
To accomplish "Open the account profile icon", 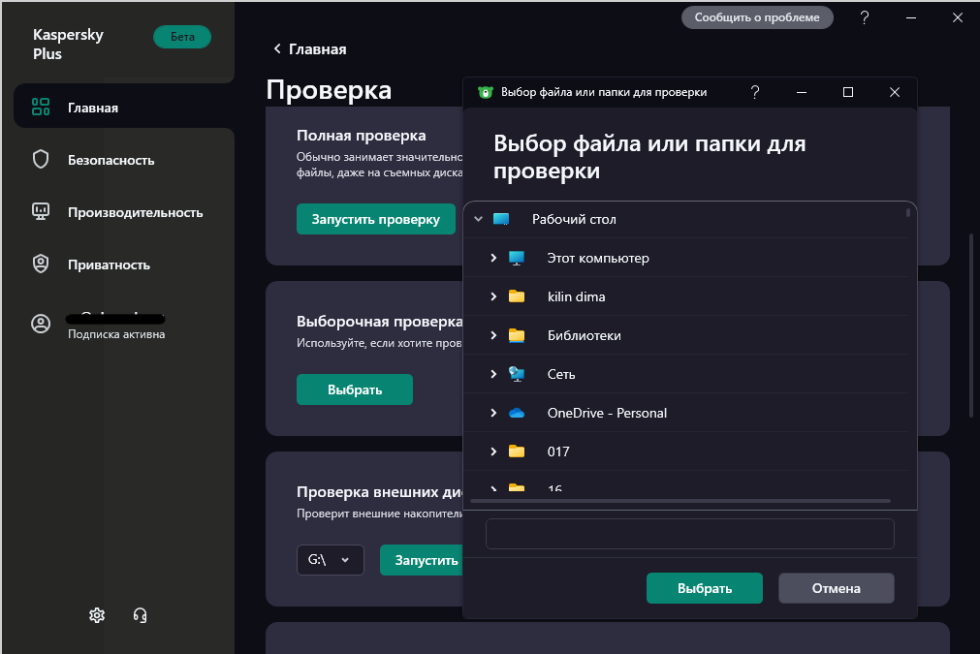I will [41, 324].
